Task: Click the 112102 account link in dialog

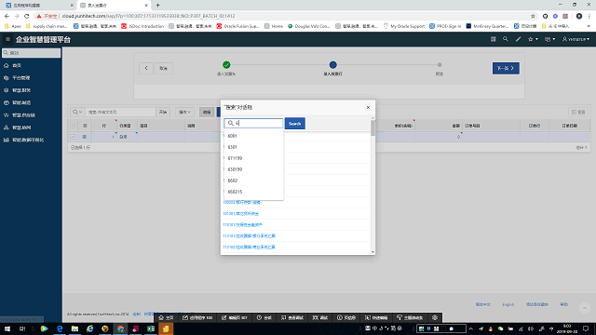Action: (x=249, y=248)
